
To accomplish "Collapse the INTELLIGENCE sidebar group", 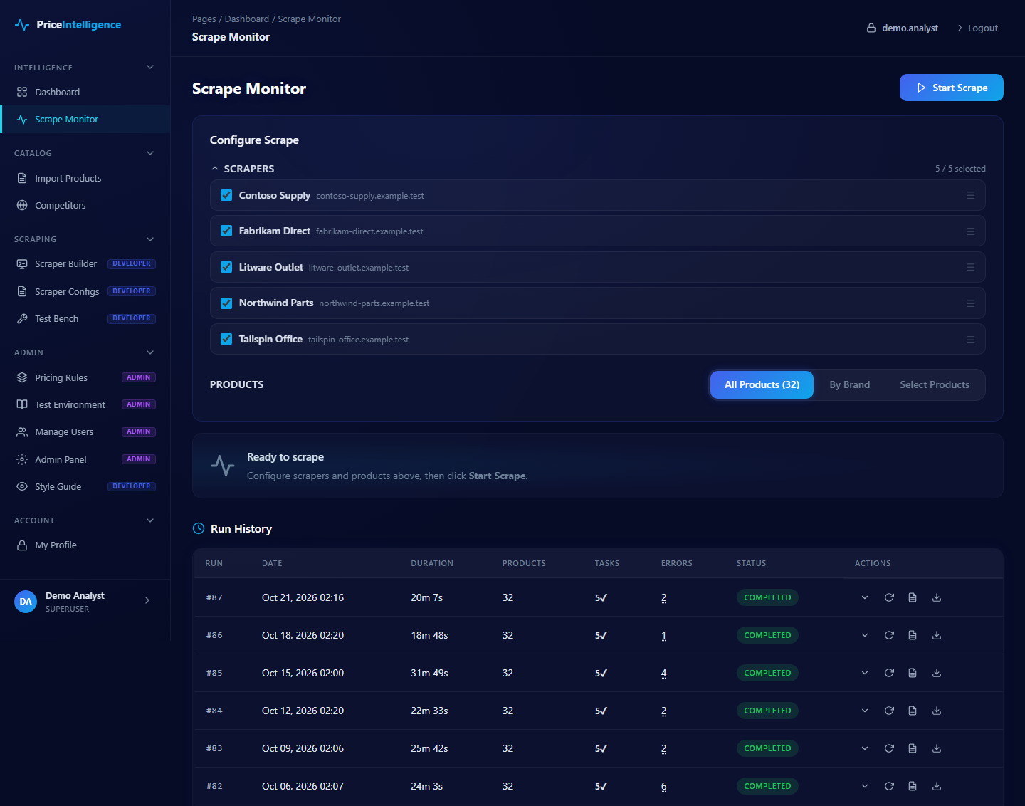I will 150,67.
